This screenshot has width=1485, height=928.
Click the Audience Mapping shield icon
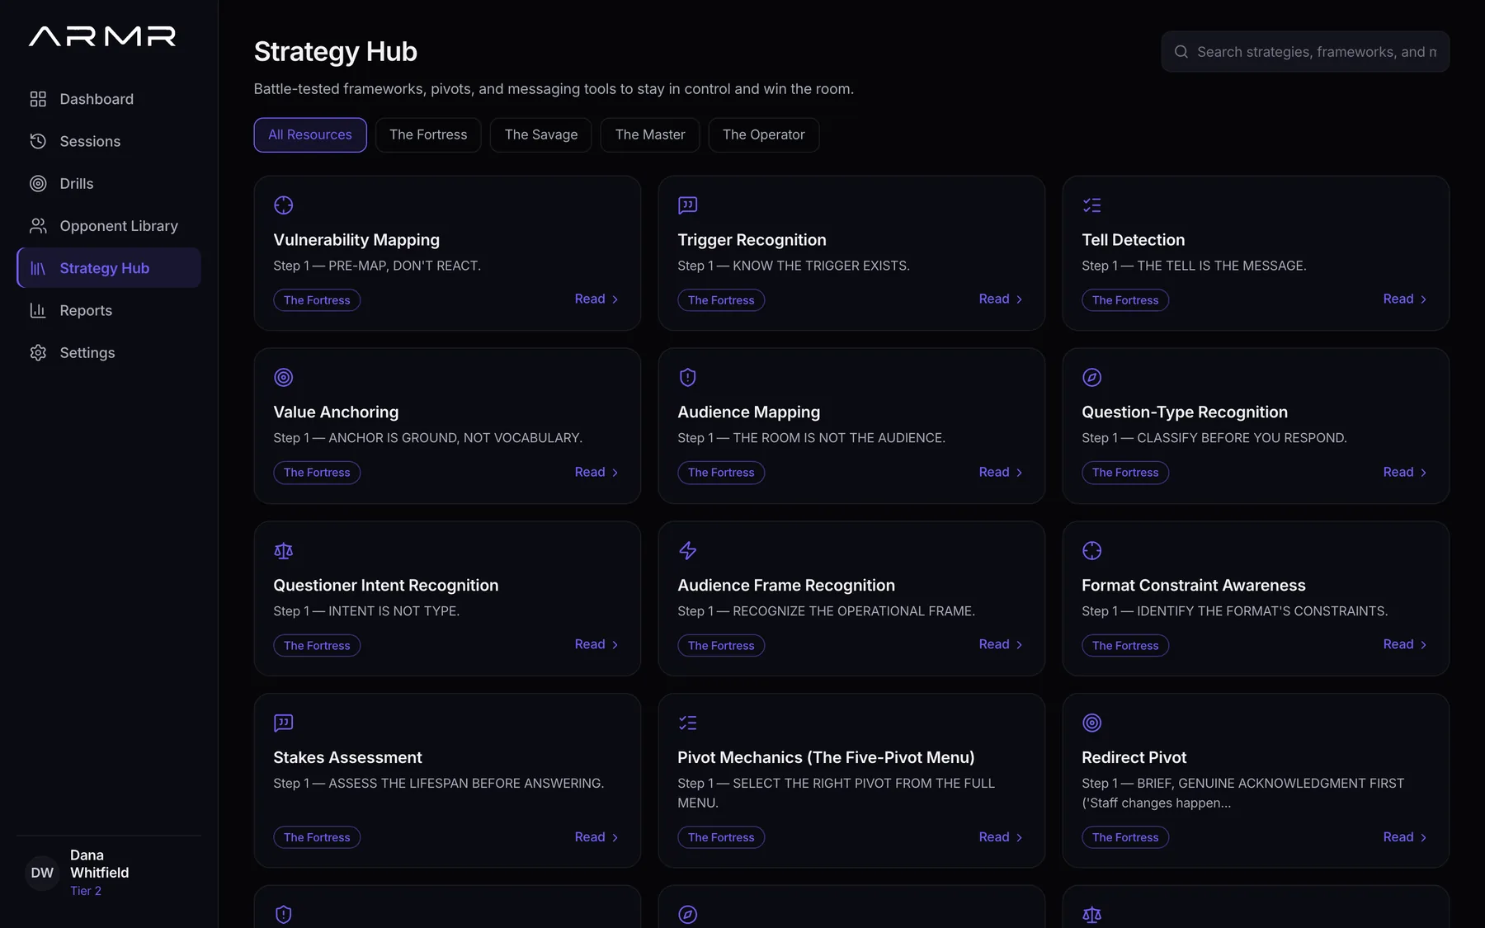click(688, 378)
